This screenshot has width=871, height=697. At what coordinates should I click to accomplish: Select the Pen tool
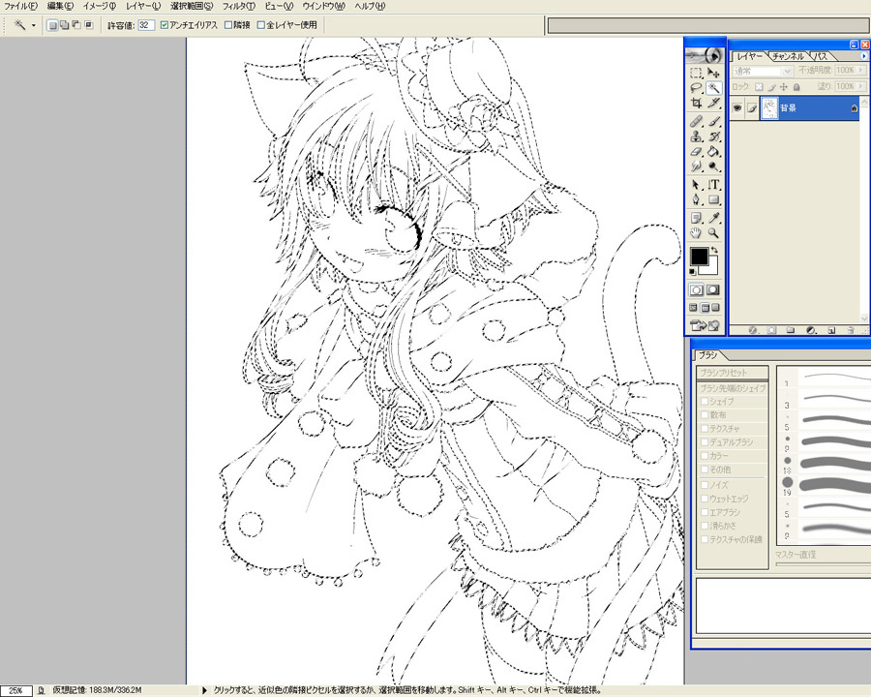click(x=696, y=199)
